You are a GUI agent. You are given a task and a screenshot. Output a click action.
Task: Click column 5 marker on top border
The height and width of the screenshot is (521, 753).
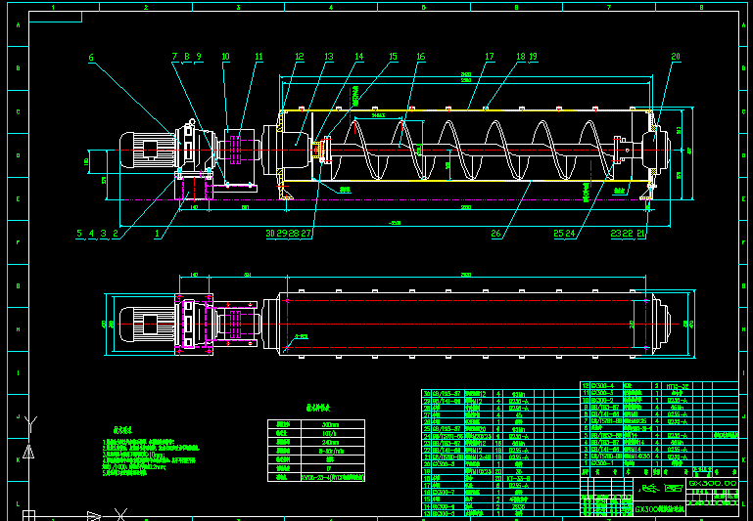pos(424,7)
